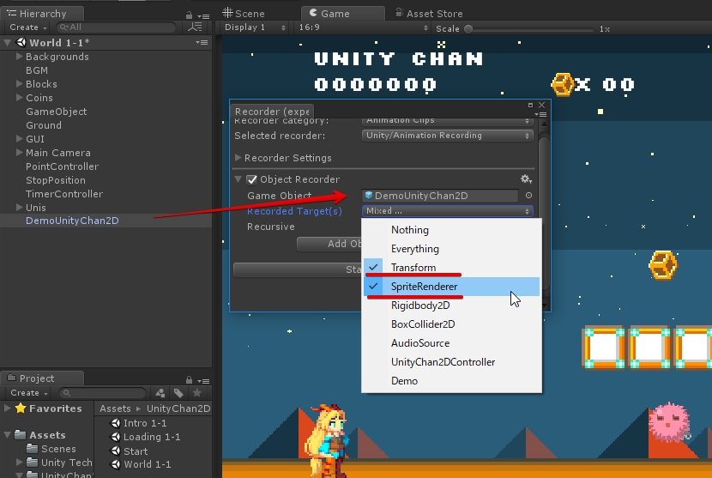The image size is (712, 478).
Task: Expand the Unis object in Hierarchy
Action: click(19, 207)
